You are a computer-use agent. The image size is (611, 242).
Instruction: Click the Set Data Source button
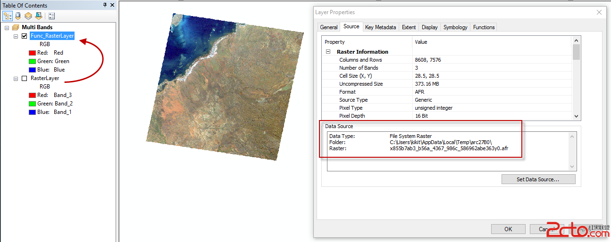538,179
